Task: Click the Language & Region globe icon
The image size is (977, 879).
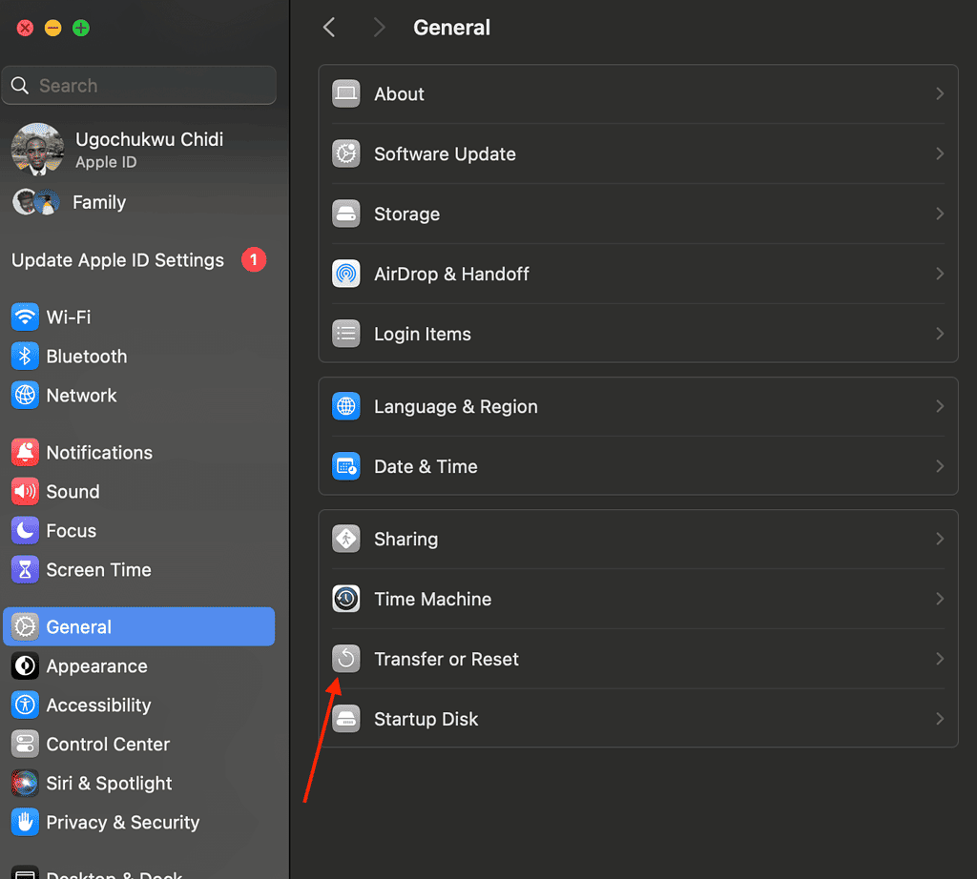Action: [x=345, y=406]
